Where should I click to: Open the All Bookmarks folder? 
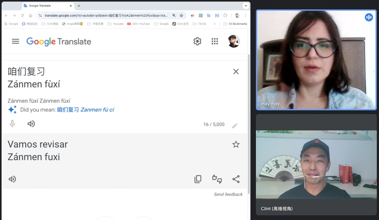coord(235,24)
